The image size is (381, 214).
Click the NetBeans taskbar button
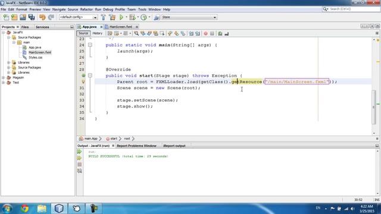click(59, 209)
